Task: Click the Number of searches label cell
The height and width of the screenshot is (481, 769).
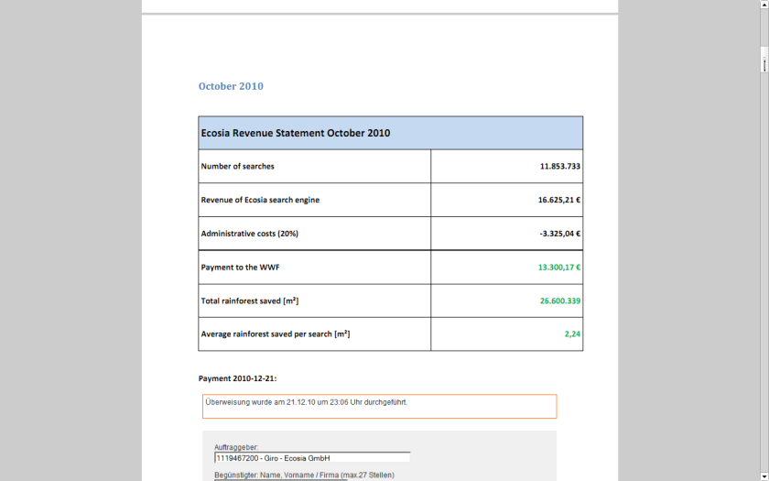Action: (x=238, y=167)
